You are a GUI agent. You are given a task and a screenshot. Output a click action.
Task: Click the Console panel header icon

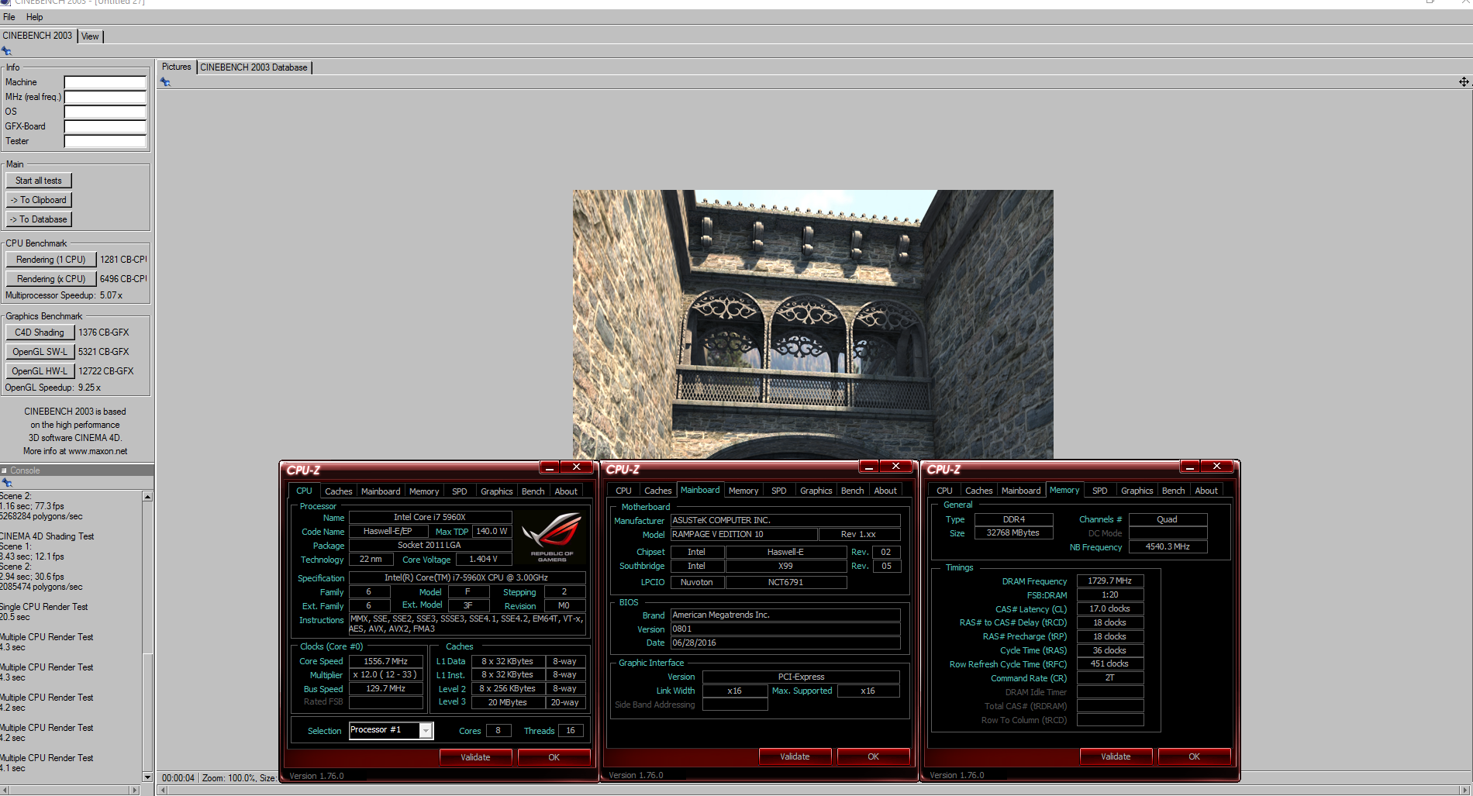4,470
